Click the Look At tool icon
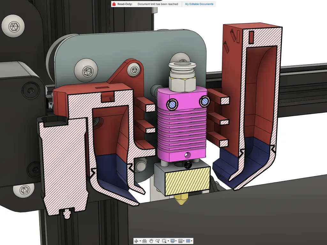327x245 pixels. (145, 241)
